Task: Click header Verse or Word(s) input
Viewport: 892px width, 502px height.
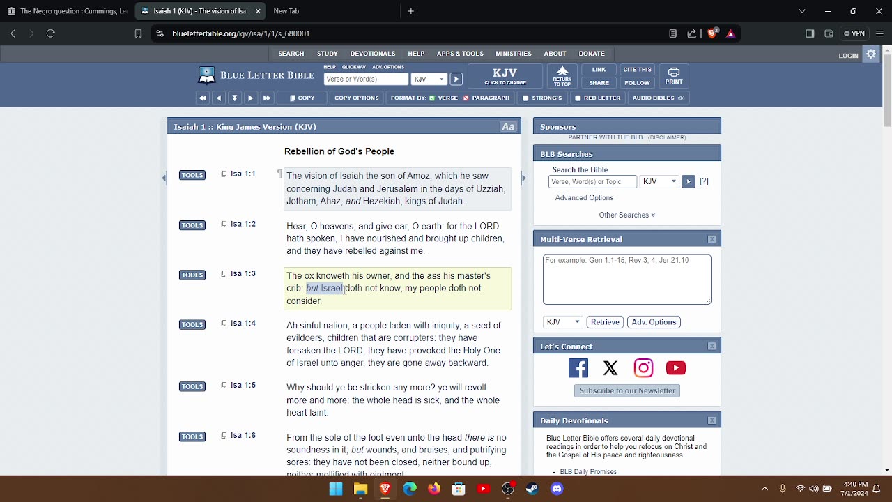Action: (366, 79)
